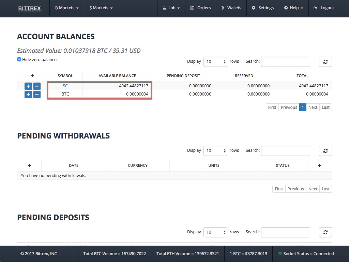Viewport: 349px width, 262px height.
Task: Change balances Display rows to another value
Action: (x=215, y=62)
